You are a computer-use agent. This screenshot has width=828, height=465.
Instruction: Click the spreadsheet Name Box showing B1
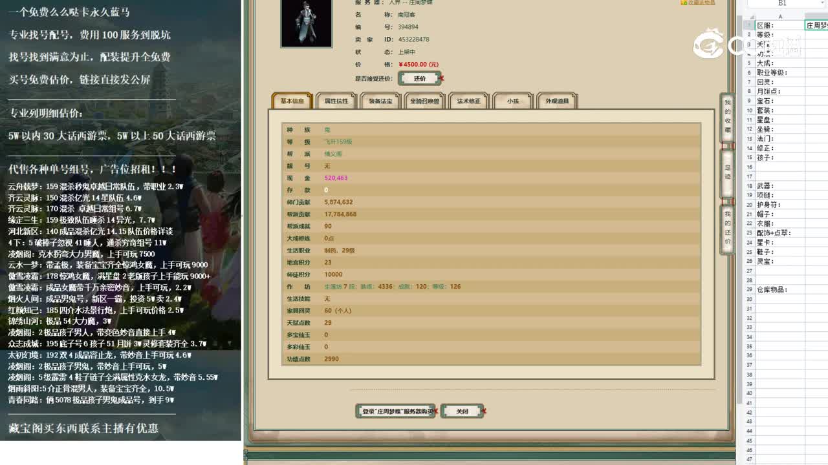[782, 4]
